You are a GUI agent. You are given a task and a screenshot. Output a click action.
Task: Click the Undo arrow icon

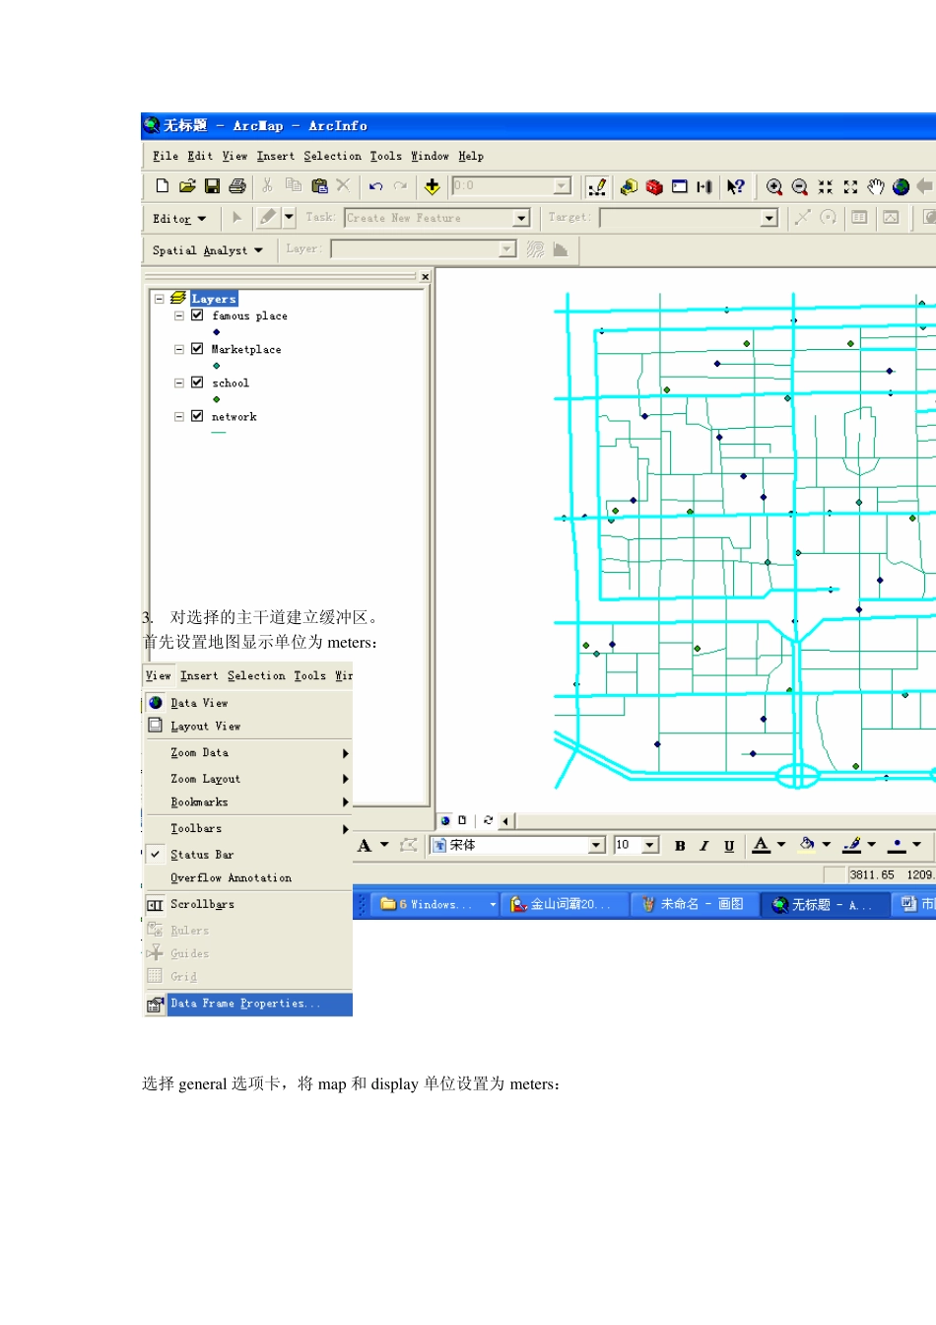pos(375,185)
